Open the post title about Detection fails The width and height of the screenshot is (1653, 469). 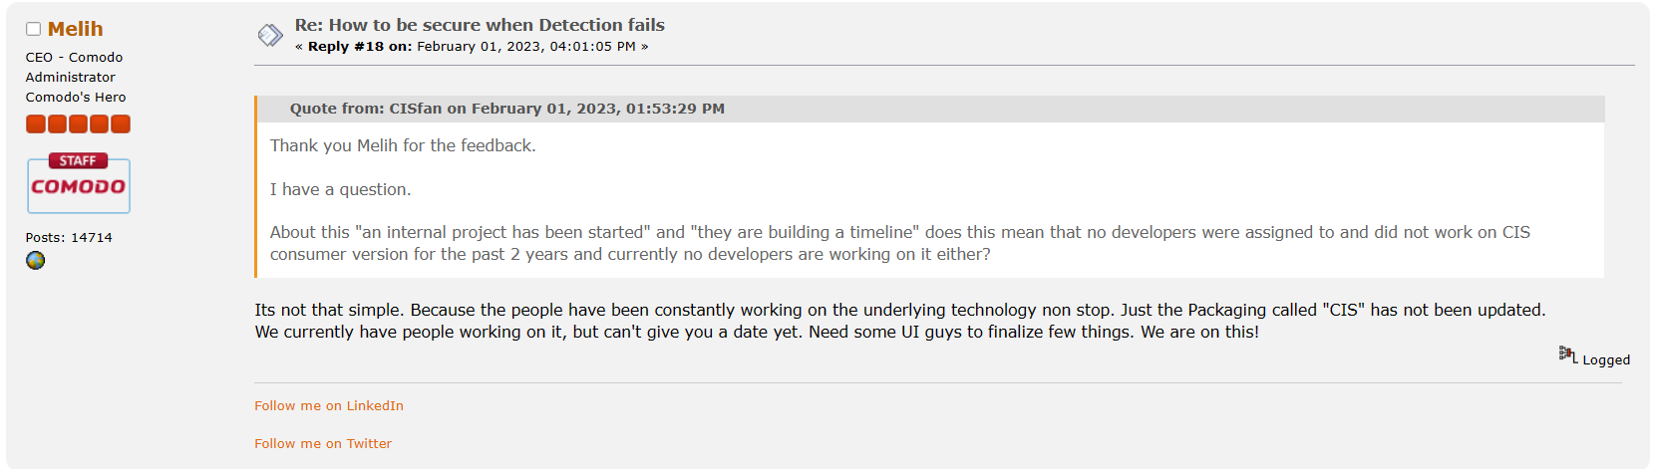[480, 25]
